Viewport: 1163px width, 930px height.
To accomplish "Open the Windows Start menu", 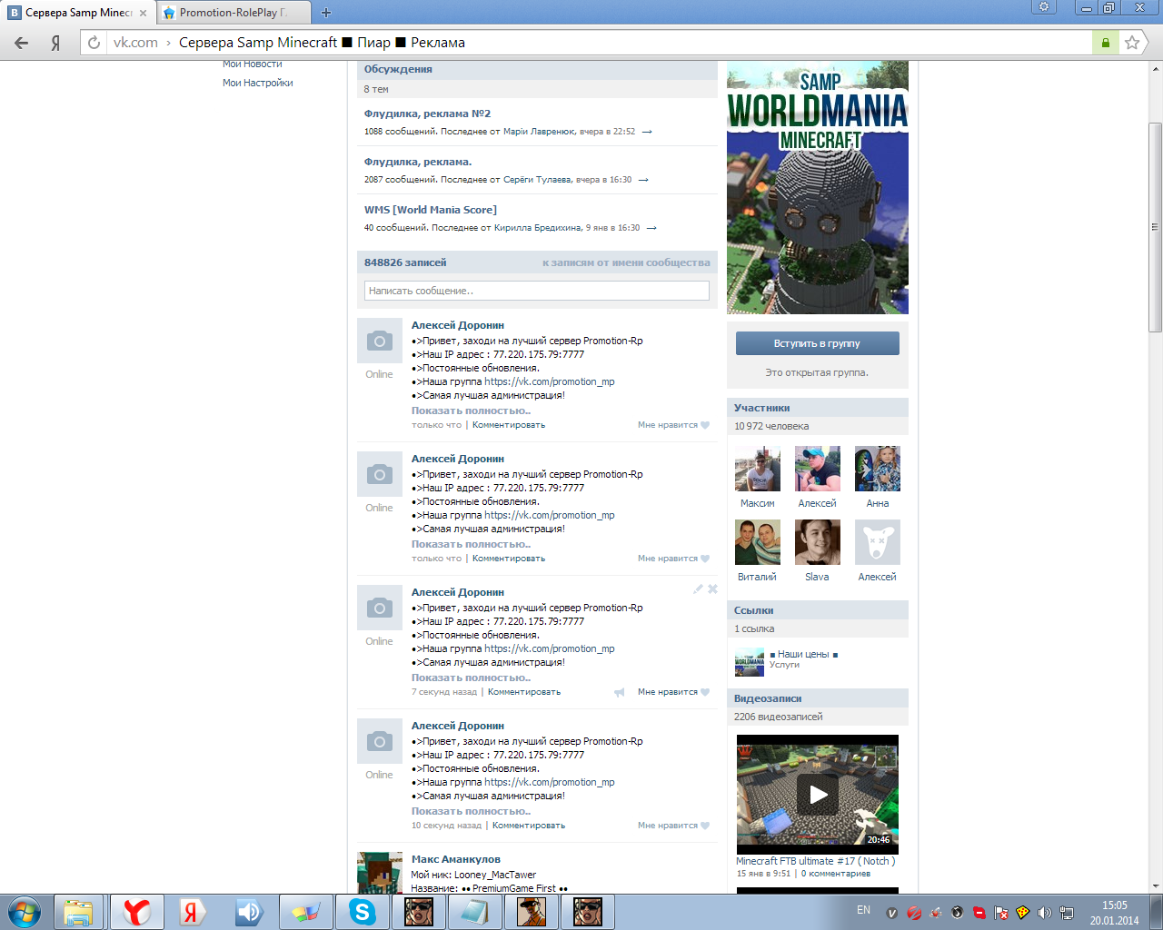I will click(x=25, y=912).
